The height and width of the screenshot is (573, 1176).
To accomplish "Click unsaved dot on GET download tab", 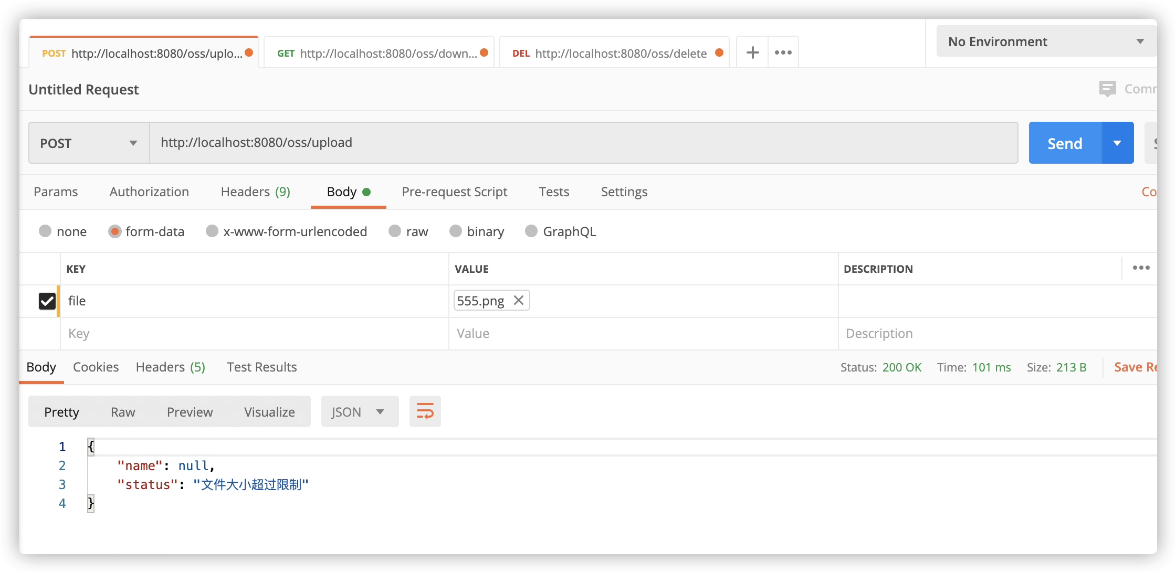I will coord(484,52).
